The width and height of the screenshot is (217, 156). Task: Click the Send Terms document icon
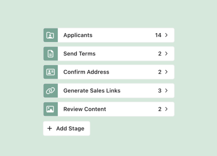click(50, 54)
